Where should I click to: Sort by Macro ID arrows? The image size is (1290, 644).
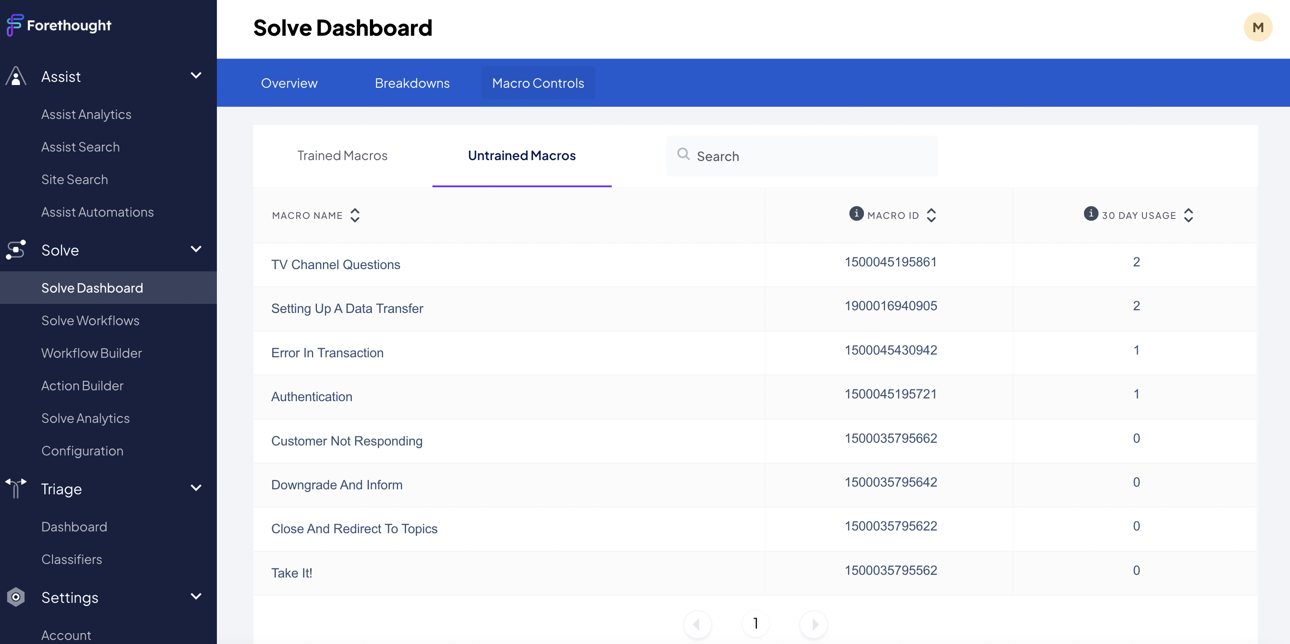click(931, 216)
